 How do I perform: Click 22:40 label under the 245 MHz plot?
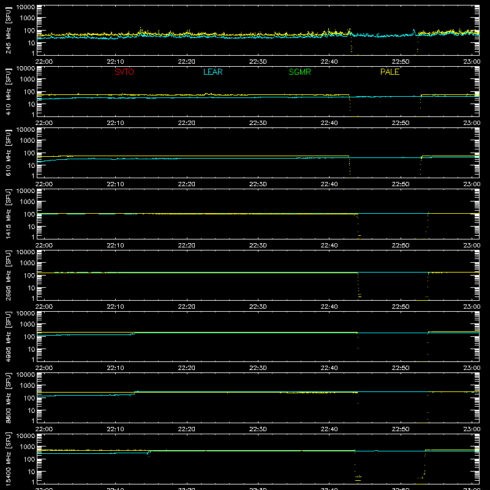[329, 62]
